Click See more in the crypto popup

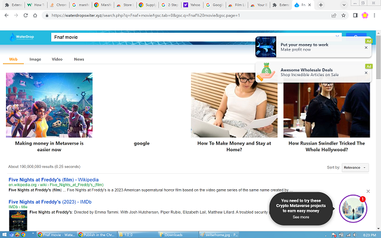click(301, 217)
